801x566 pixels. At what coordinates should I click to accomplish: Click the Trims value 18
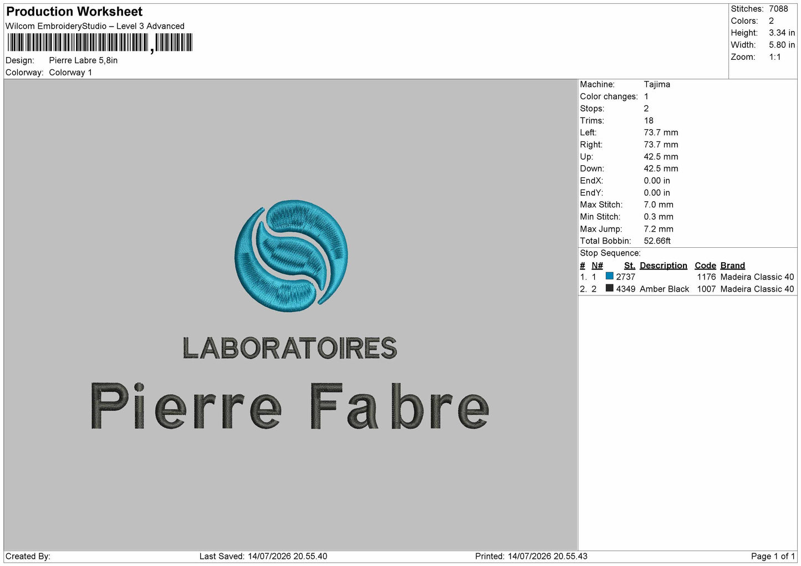point(649,120)
